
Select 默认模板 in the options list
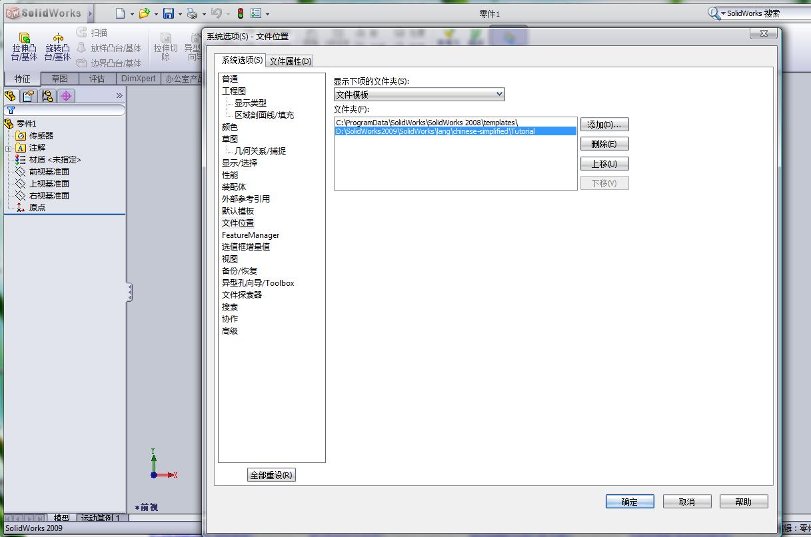pos(238,211)
